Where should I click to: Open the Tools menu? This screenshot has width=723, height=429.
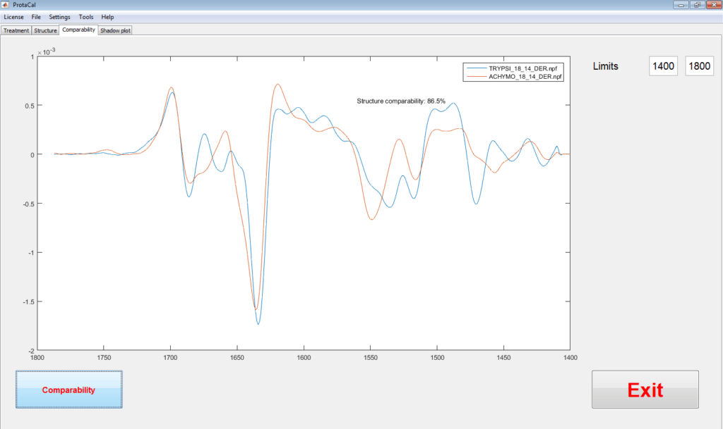coord(85,17)
